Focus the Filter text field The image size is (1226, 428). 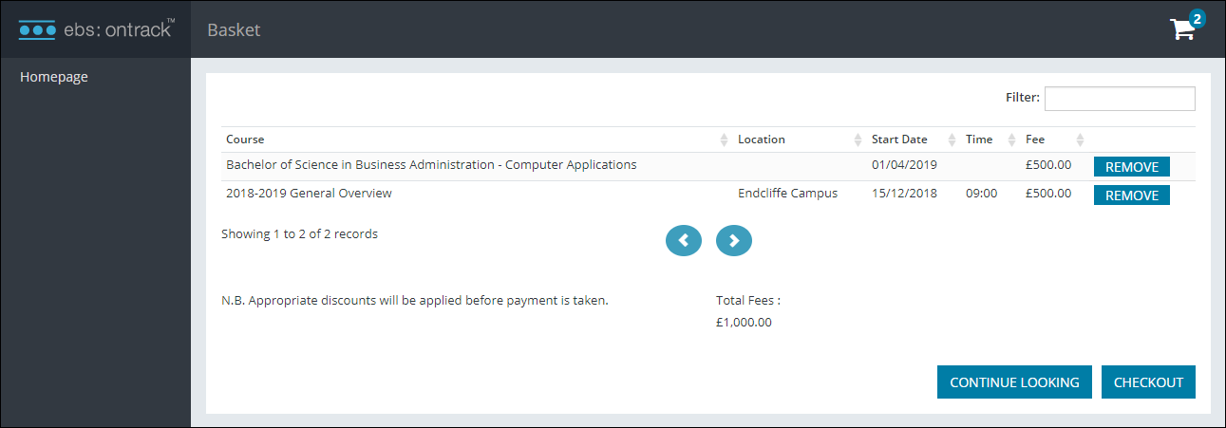[x=1120, y=99]
